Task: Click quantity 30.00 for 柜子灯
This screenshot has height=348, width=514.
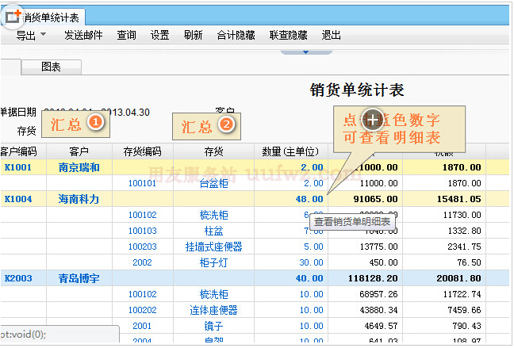Action: pos(311,262)
